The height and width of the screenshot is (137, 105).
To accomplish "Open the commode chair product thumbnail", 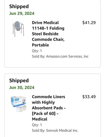I will pos(18,29).
